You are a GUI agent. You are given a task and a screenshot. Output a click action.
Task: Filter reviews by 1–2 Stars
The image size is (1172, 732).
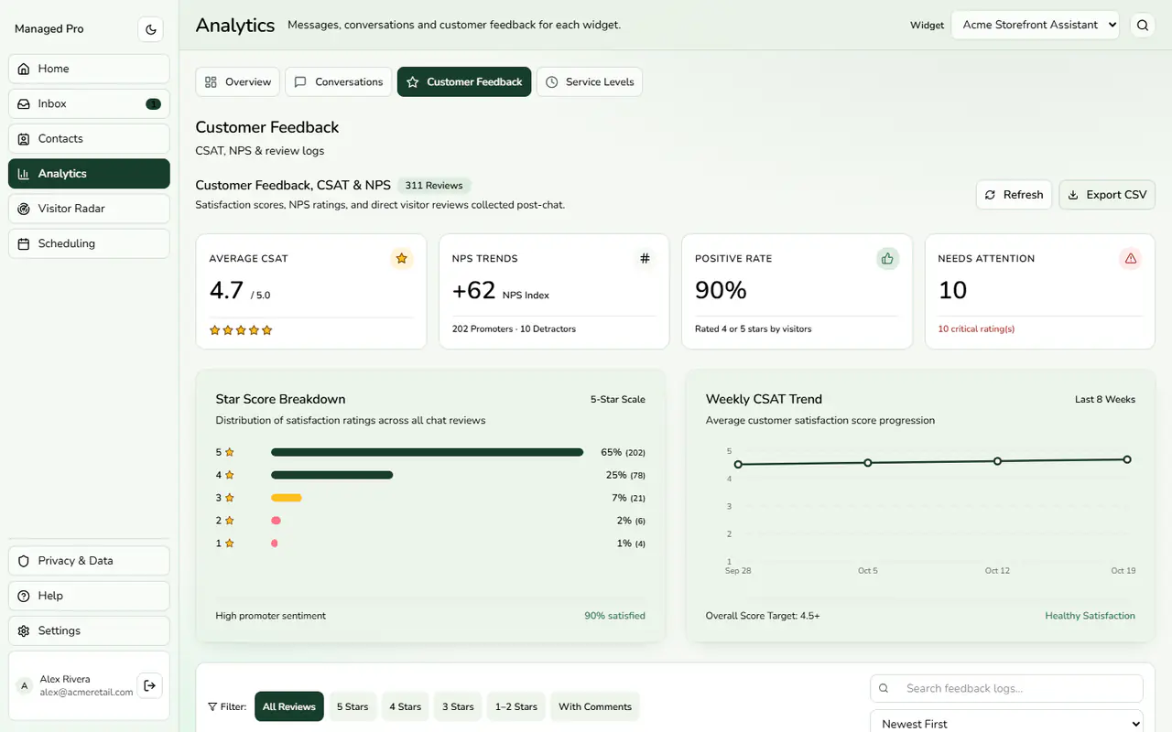point(516,706)
